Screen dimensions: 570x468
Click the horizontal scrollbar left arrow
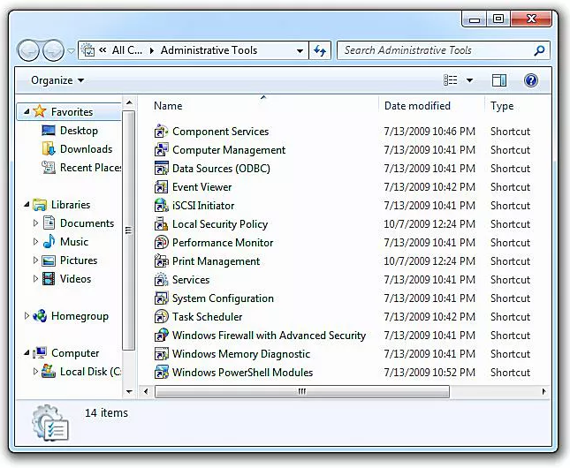coord(146,391)
